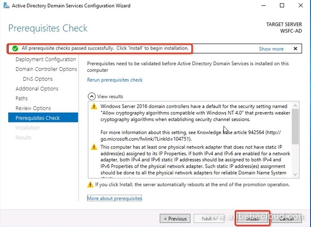
Task: Open More about prerequisites link
Action: click(114, 199)
